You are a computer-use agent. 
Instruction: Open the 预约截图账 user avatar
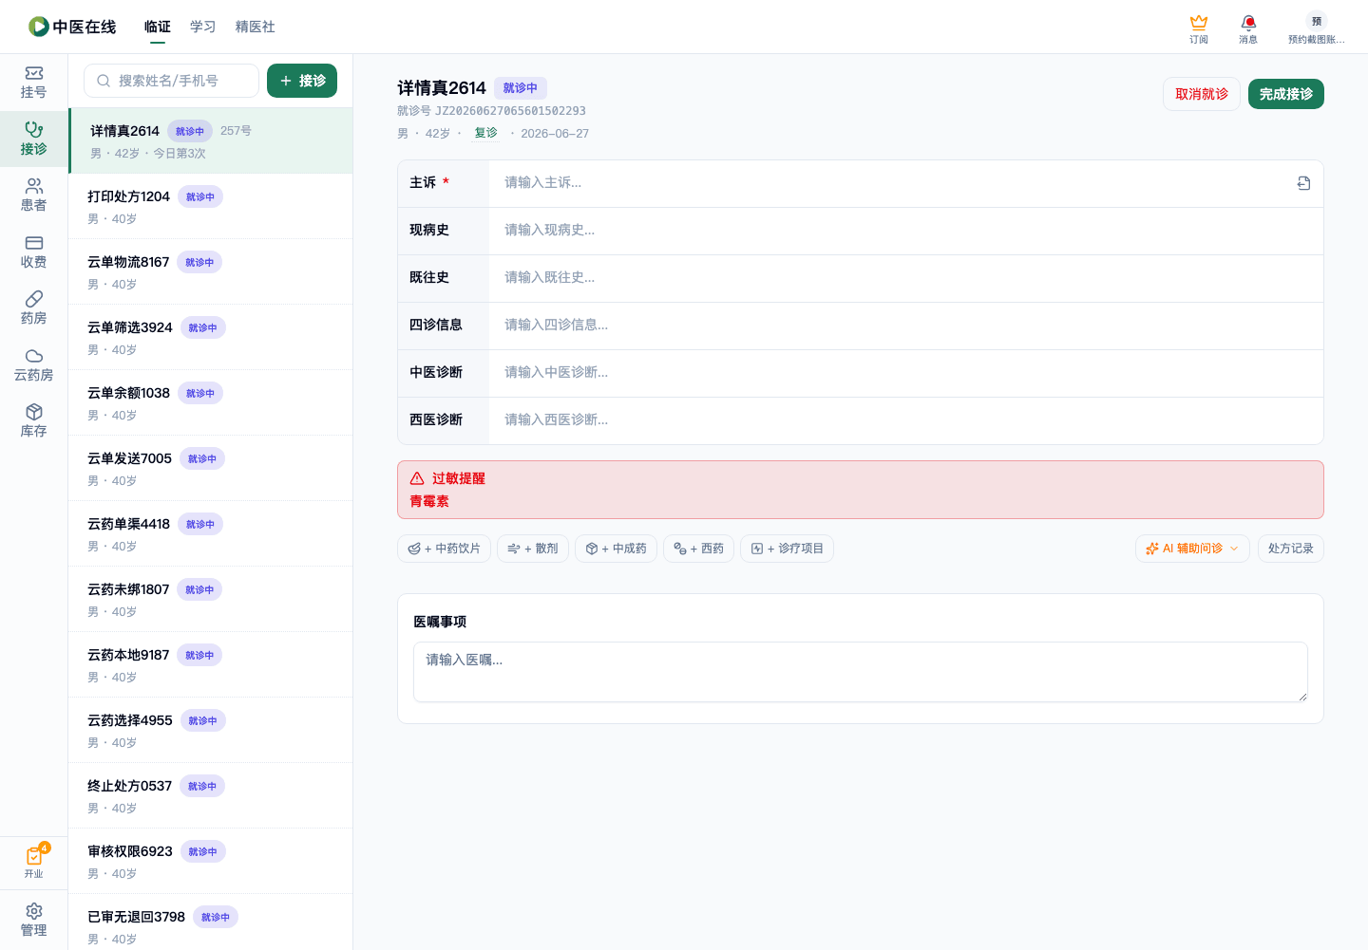[1316, 28]
